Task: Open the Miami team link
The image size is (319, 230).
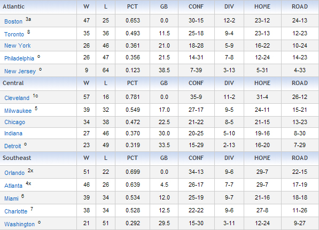Action: [11, 198]
